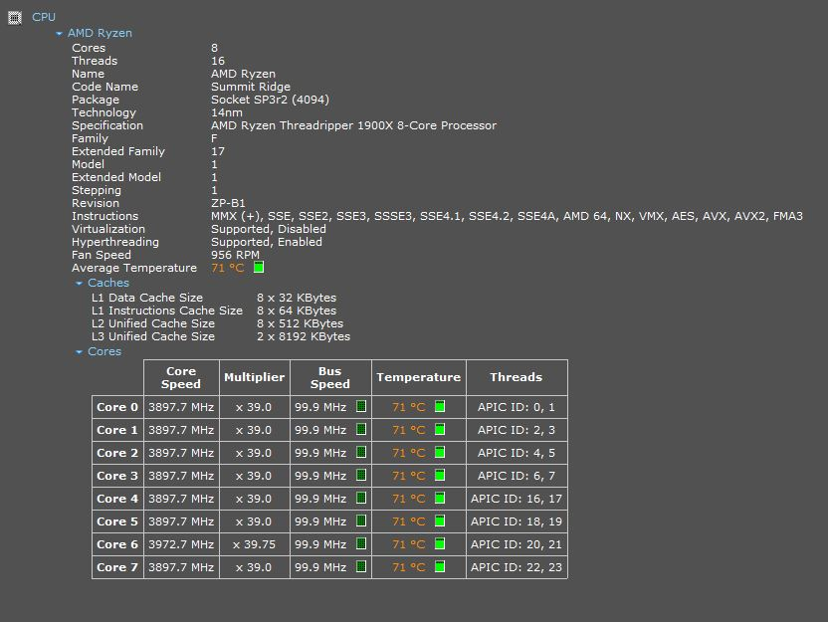This screenshot has height=622, width=828.
Task: Click the Fan Speed value 956 RPM
Action: tap(236, 255)
